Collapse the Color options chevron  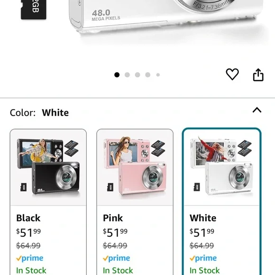[x=257, y=110]
